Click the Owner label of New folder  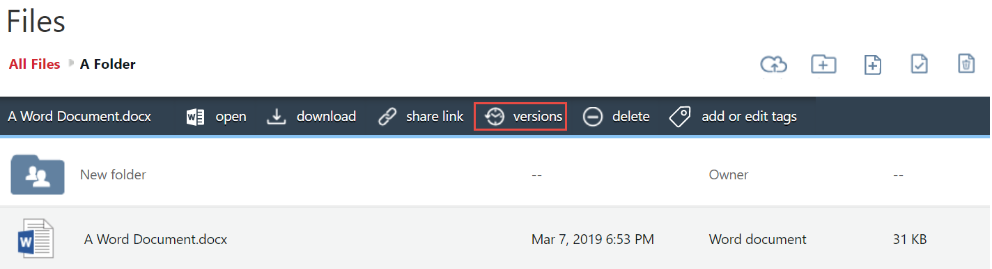tap(729, 175)
